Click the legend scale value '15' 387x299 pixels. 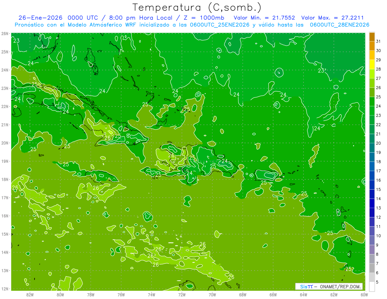pyautogui.click(x=379, y=190)
